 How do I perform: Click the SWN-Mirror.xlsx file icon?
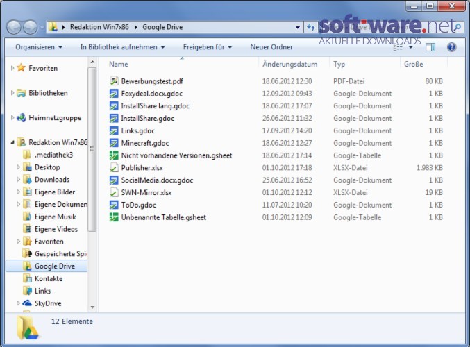114,192
